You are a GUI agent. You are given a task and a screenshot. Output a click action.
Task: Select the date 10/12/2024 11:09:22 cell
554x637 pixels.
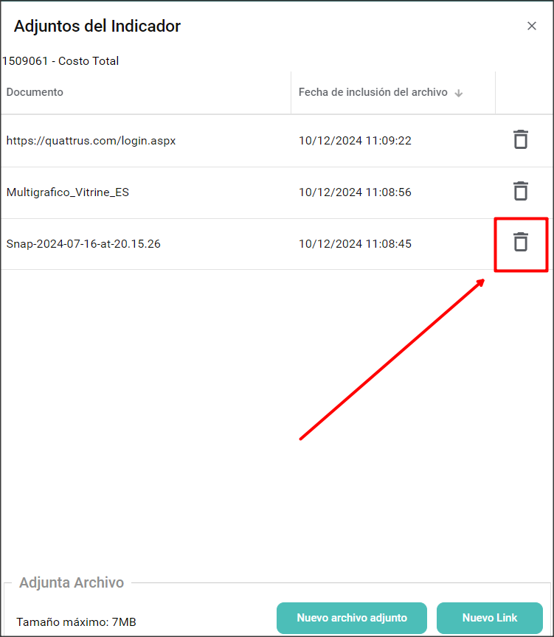tap(355, 140)
